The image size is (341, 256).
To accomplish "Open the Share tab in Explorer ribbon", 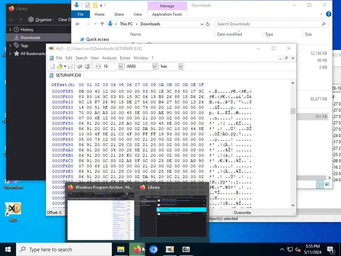I will click(x=119, y=14).
